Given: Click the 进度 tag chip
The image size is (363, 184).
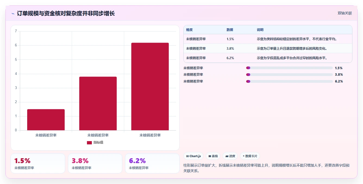Looking at the screenshot, I should 230,156.
